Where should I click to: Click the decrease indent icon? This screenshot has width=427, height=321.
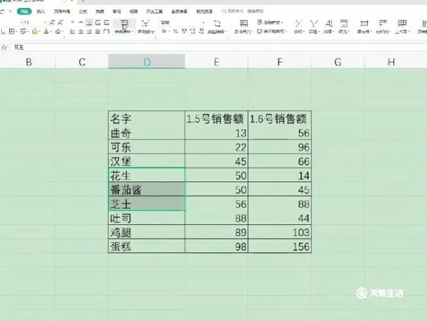pos(98,22)
